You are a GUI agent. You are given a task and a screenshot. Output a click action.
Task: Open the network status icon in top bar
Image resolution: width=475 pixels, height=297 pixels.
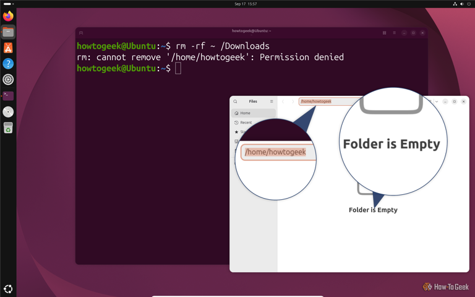(455, 4)
